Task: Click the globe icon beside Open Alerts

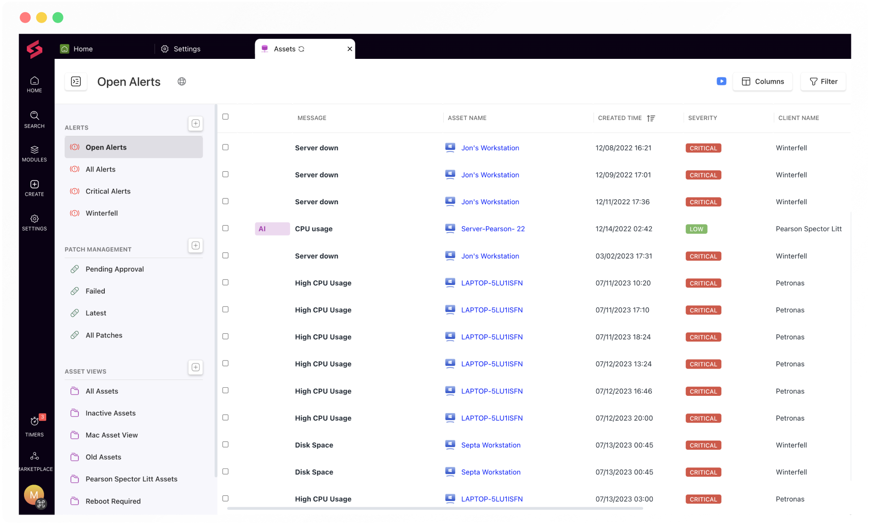Action: 182,82
